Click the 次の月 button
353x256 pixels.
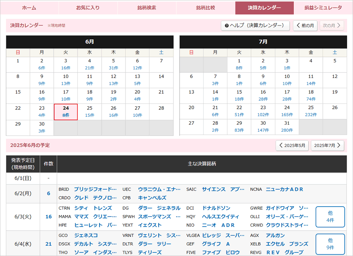coord(332,25)
